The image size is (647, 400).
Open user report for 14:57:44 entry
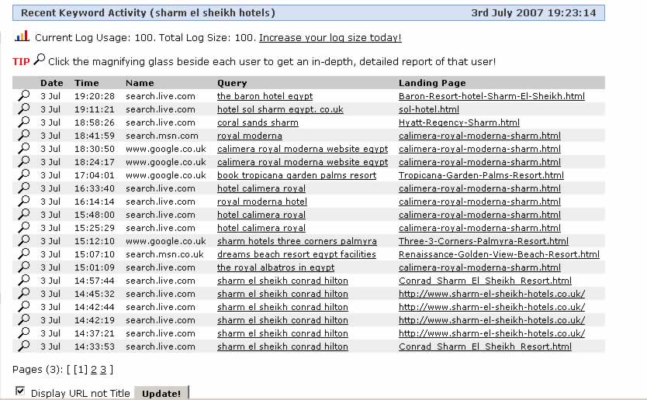click(x=24, y=281)
